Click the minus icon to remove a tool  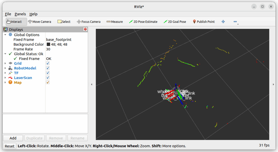pos(235,22)
